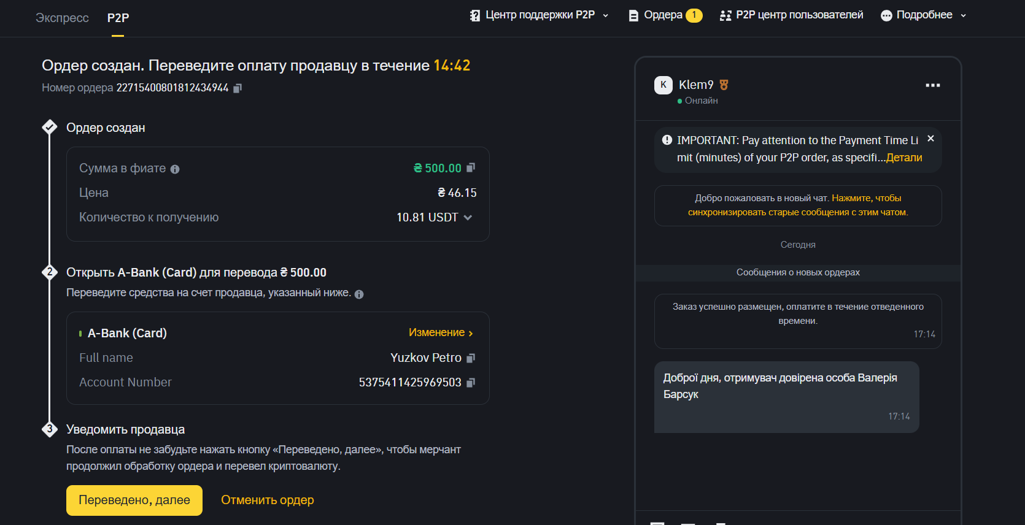Open the Подробнее menu
This screenshot has height=525, width=1025.
coord(924,15)
